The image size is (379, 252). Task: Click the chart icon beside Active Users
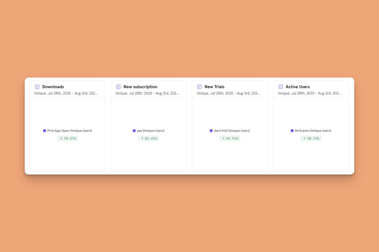pos(280,87)
